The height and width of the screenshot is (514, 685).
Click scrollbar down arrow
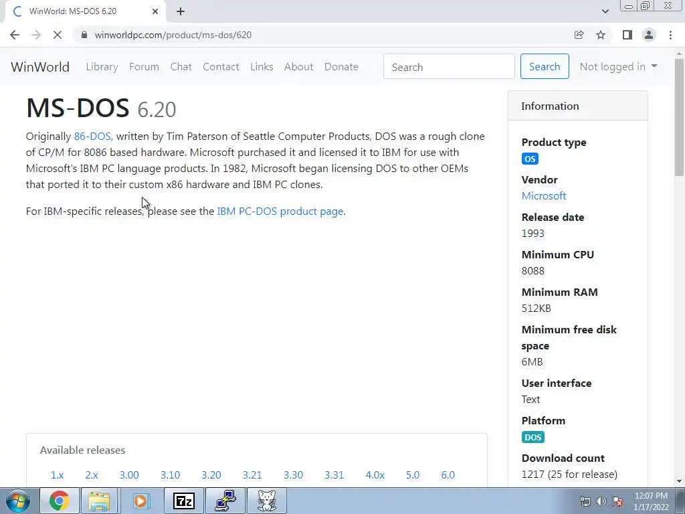[680, 482]
